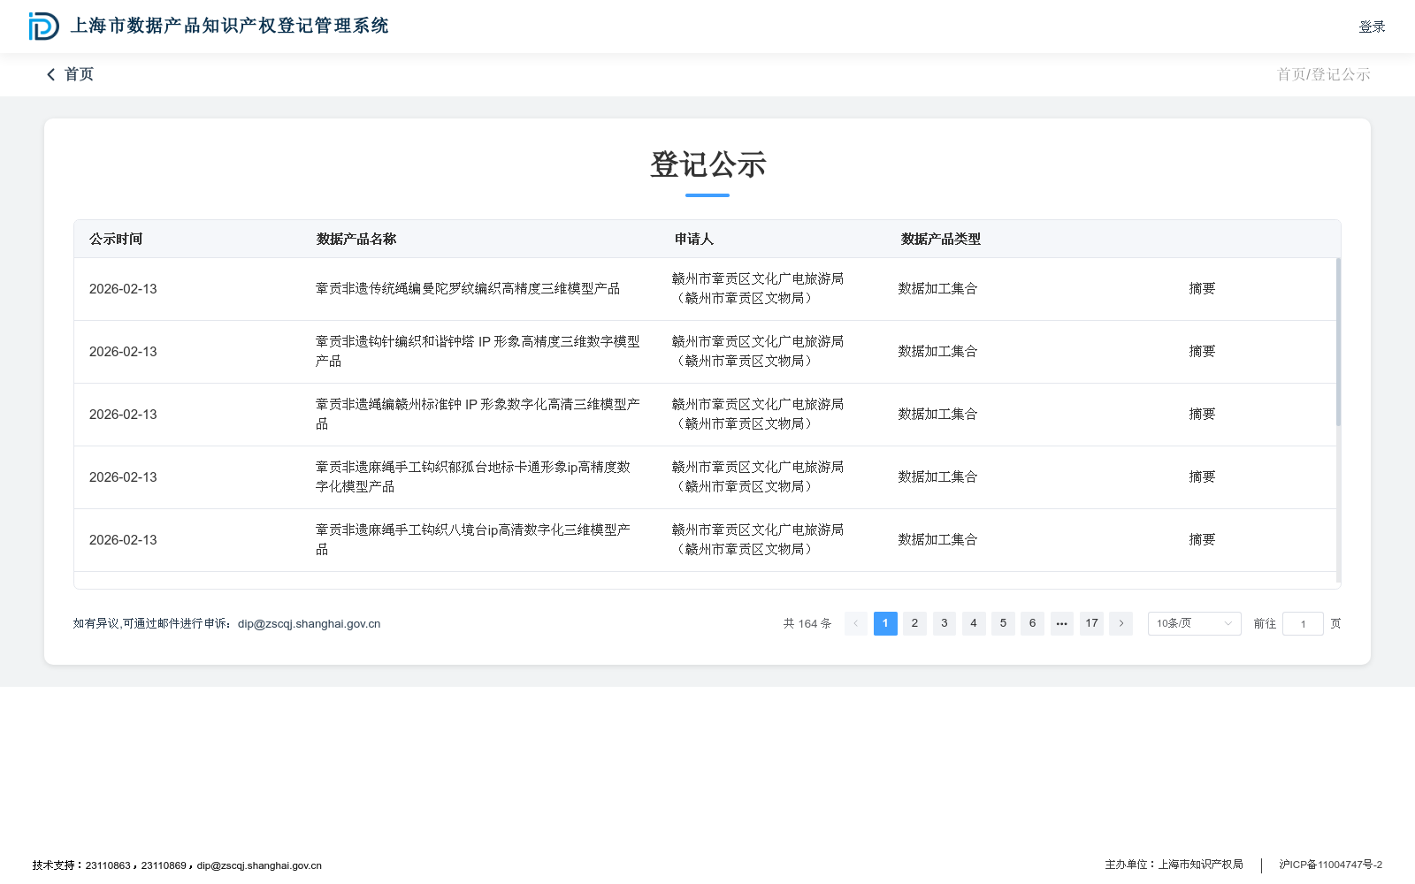The width and height of the screenshot is (1415, 884).
Task: Go to previous page arrow in pagination
Action: tap(856, 624)
